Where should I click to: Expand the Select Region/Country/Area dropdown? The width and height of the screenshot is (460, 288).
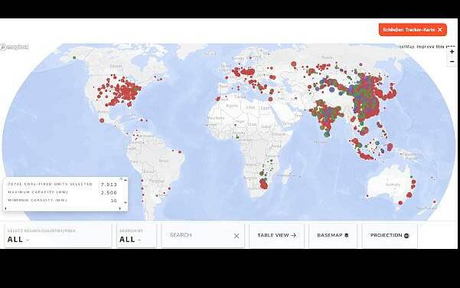click(58, 236)
